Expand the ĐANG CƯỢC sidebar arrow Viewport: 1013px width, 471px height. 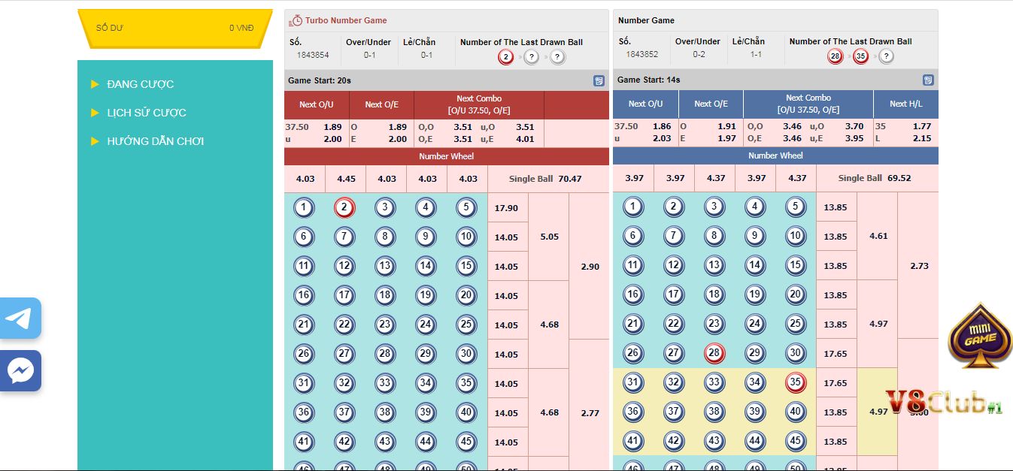[x=96, y=84]
